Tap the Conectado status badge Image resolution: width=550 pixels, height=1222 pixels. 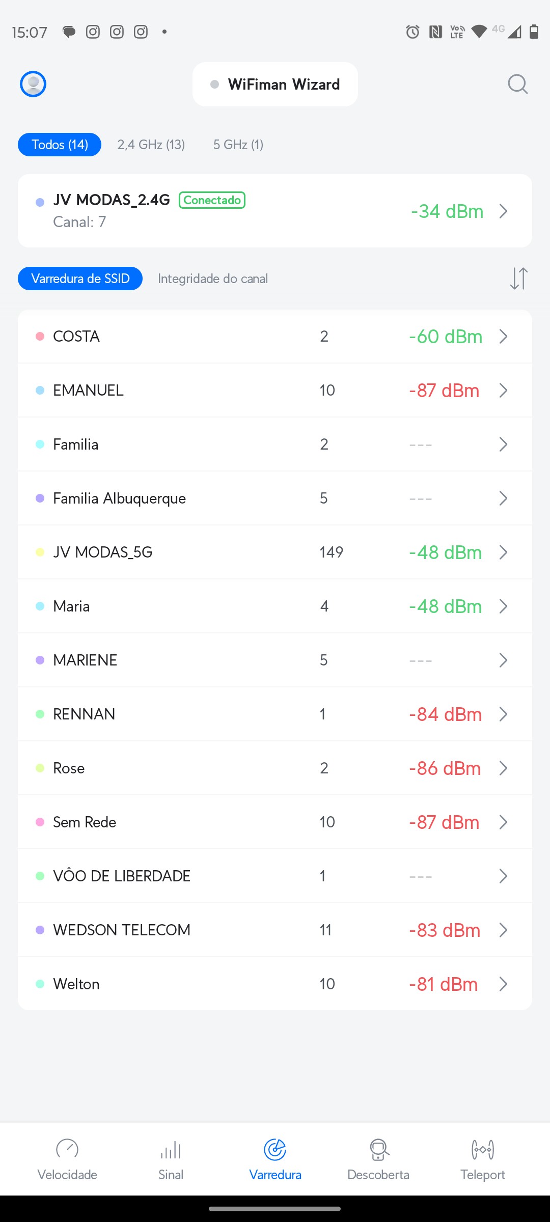click(212, 200)
